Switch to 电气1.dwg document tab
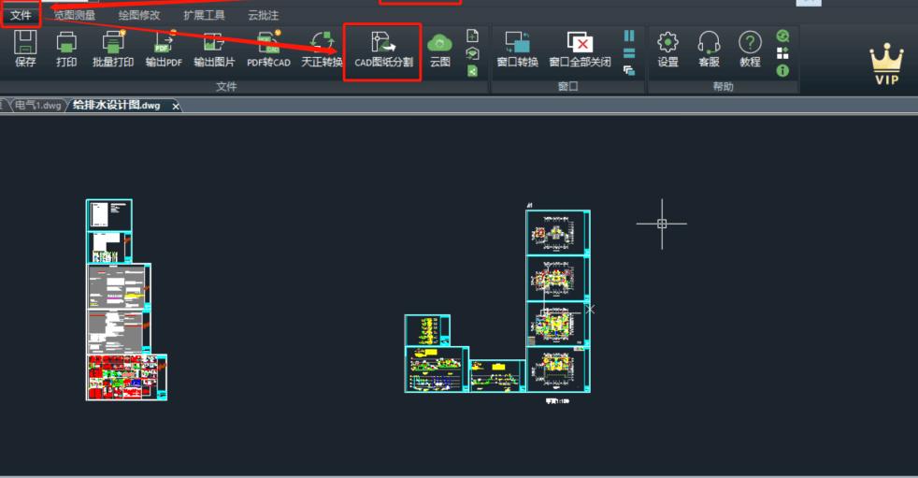The height and width of the screenshot is (478, 918). [36, 106]
